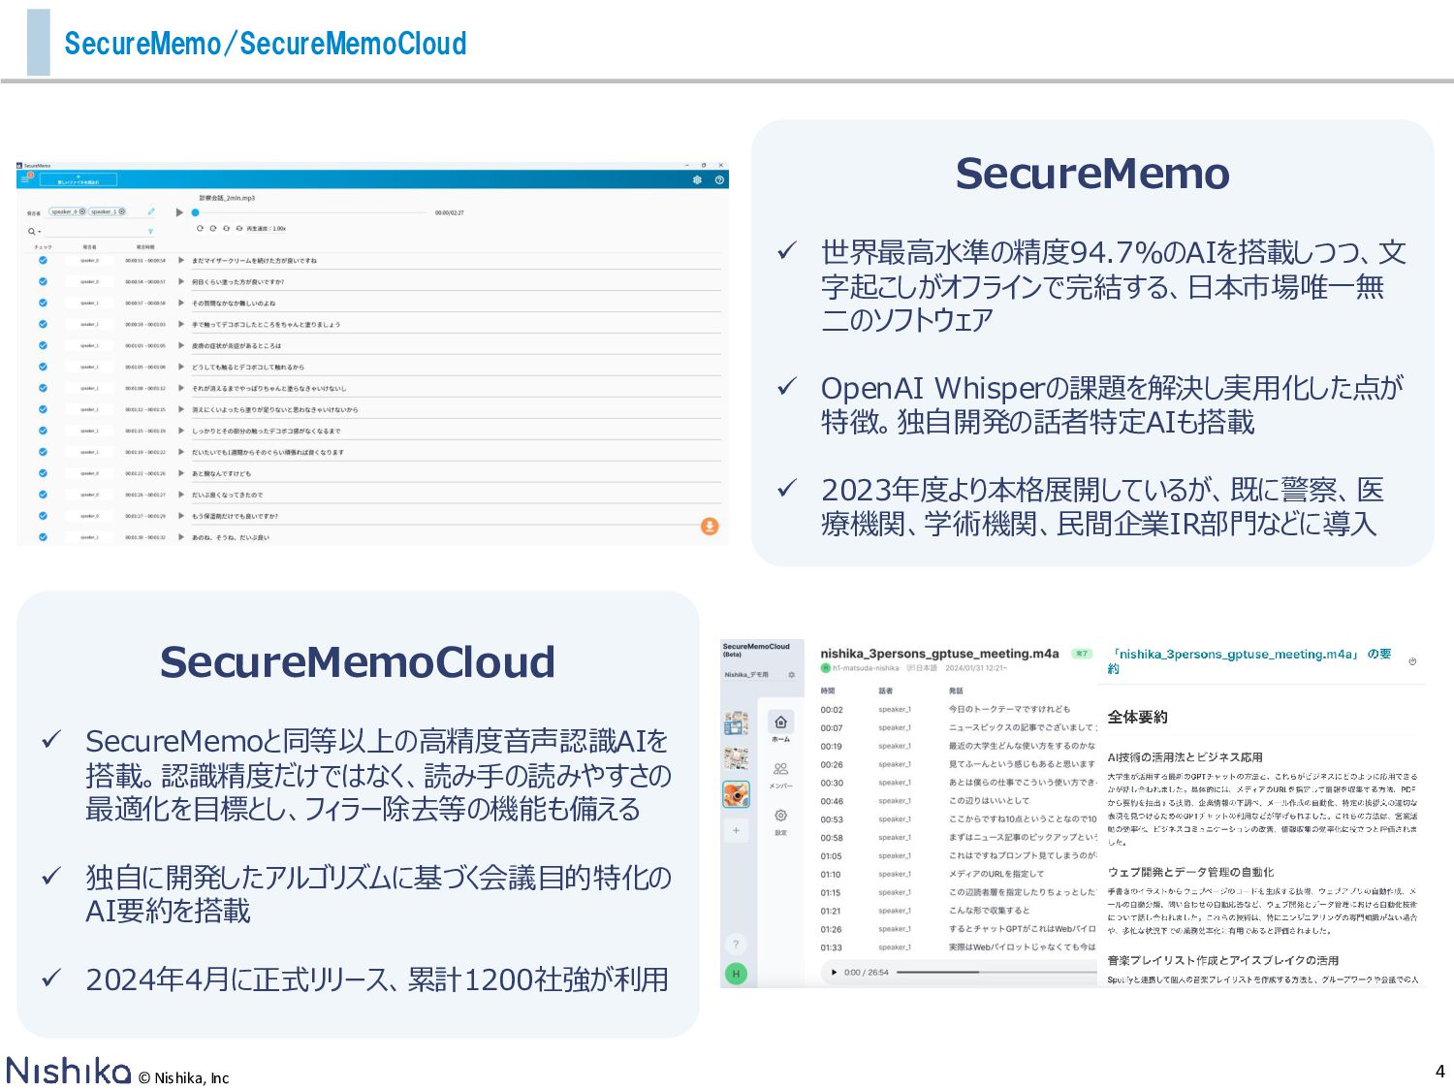Click the audio seek slider handle
The width and height of the screenshot is (1454, 1091).
coord(195,212)
